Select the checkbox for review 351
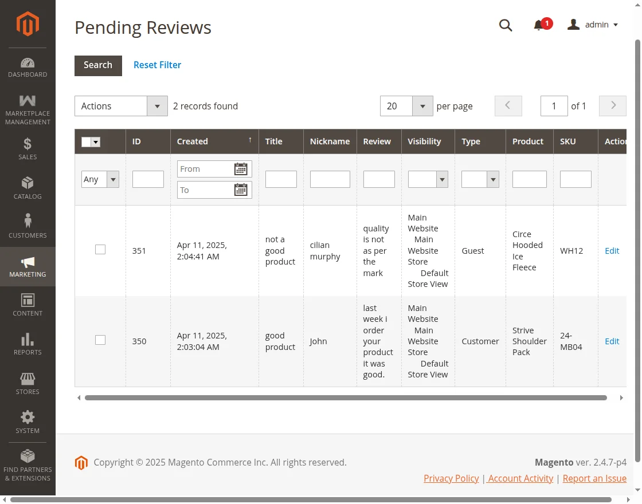642x504 pixels. (100, 249)
